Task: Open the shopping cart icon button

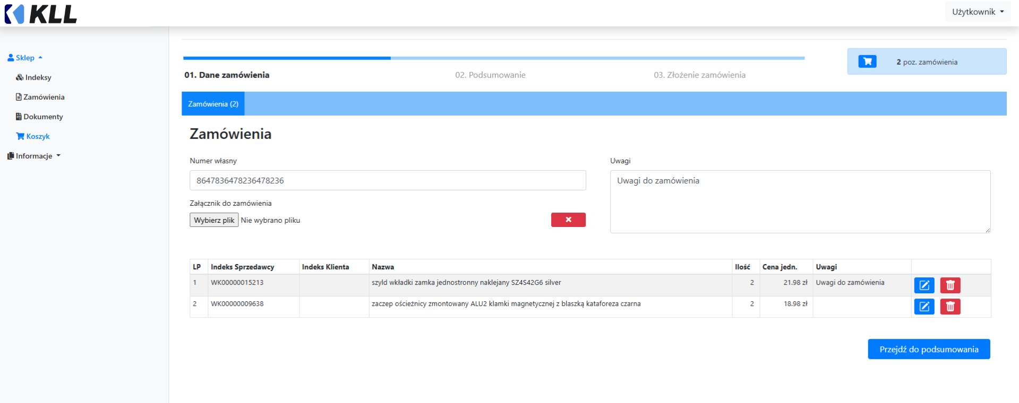Action: (867, 62)
